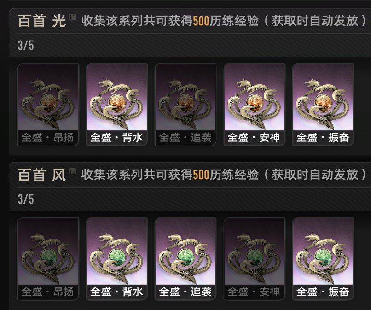This screenshot has width=371, height=310.
Task: Select the orange-gem 全盛·昂扬 card
Action: [48, 105]
